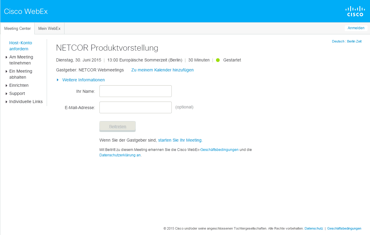Viewport: 370px width, 235px height.
Task: Click the footer Geschäftsbedingungen link
Action: pyautogui.click(x=344, y=228)
